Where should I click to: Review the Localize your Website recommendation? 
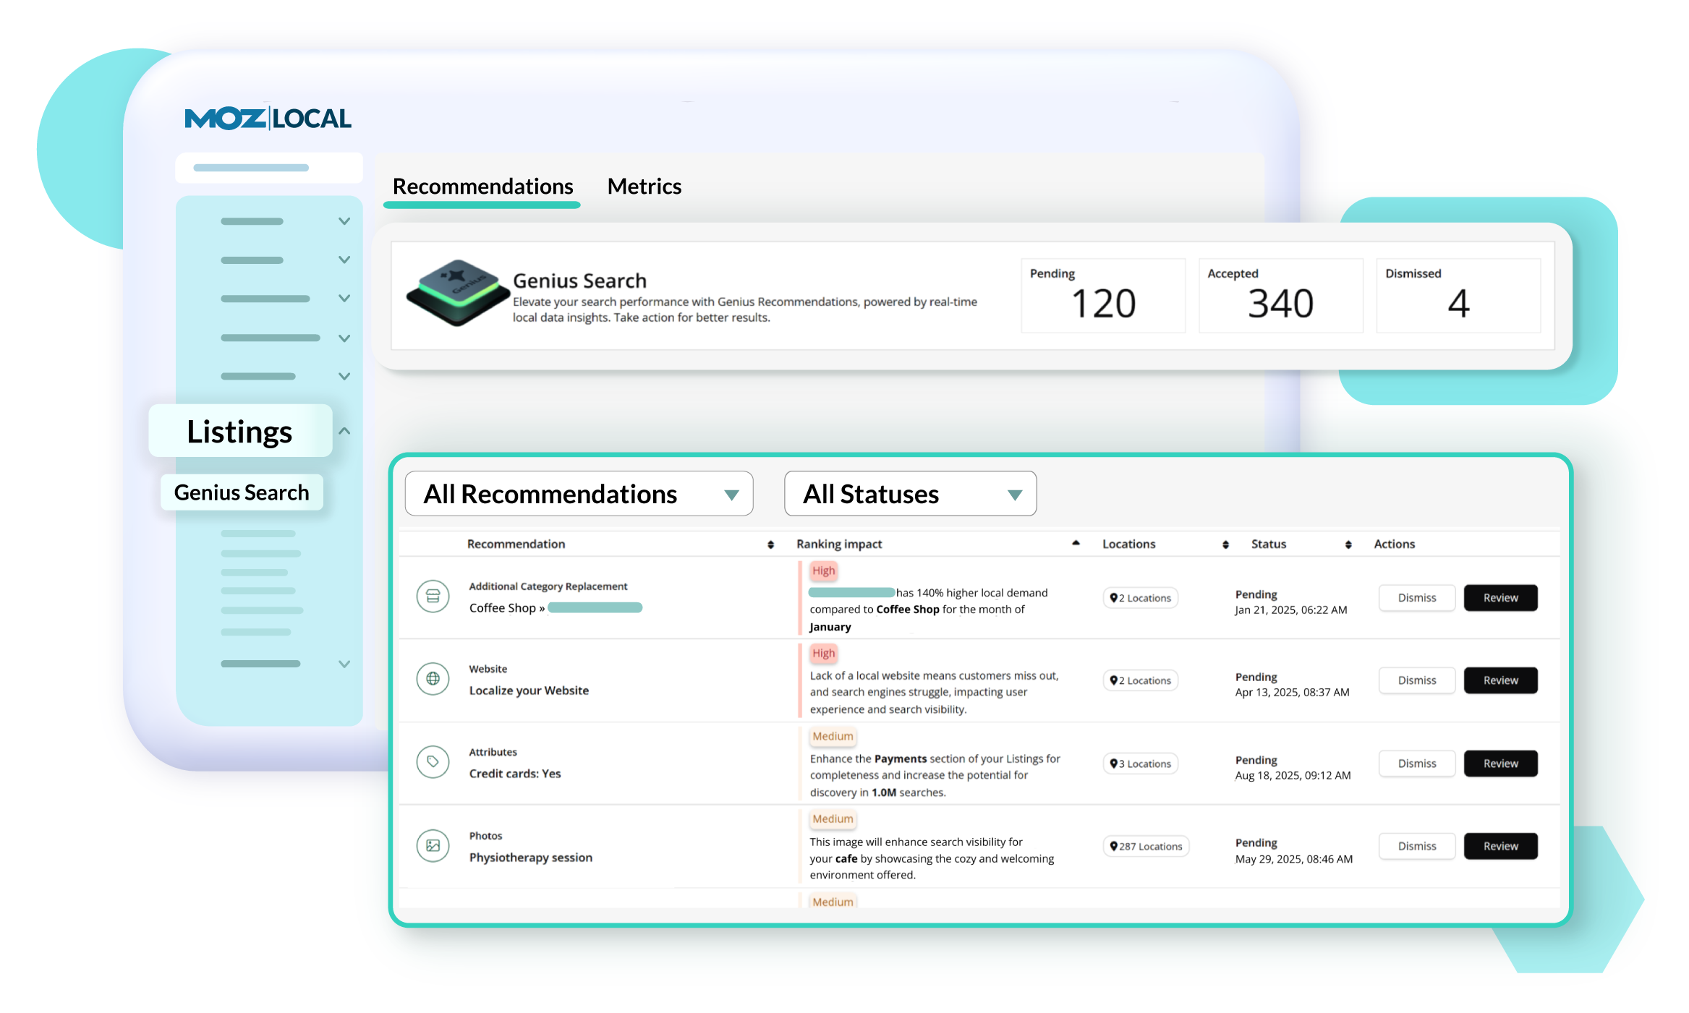click(1500, 680)
